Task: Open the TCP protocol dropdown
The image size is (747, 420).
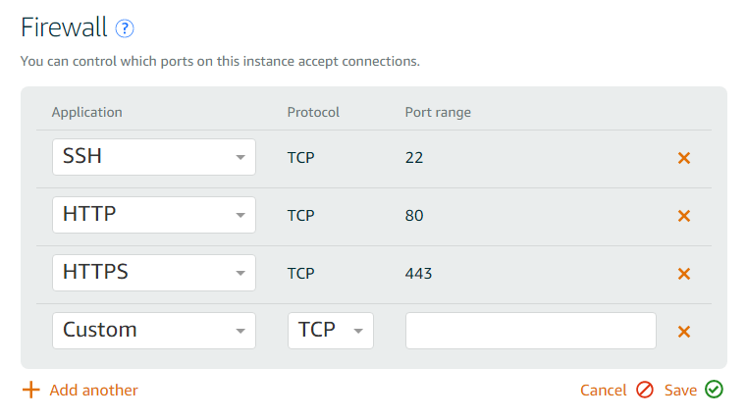Action: [331, 331]
